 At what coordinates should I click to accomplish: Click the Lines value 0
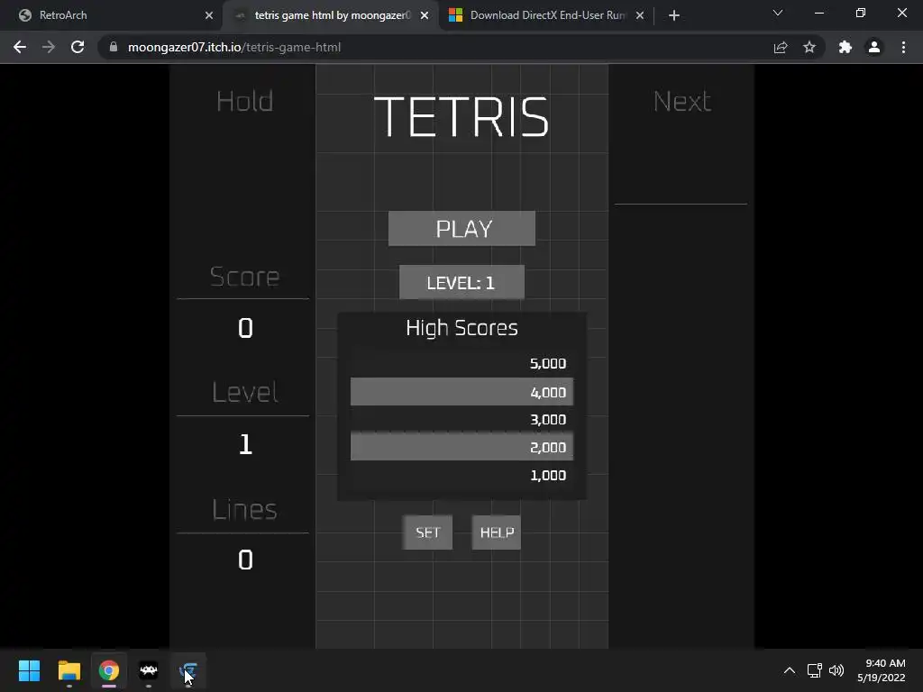(245, 560)
